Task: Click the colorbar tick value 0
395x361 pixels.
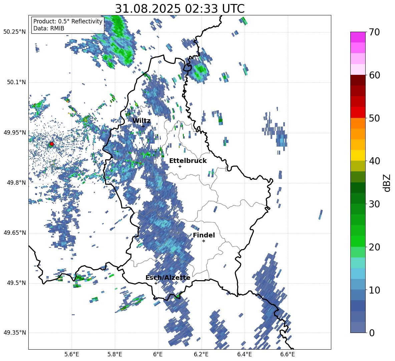Action: (372, 333)
